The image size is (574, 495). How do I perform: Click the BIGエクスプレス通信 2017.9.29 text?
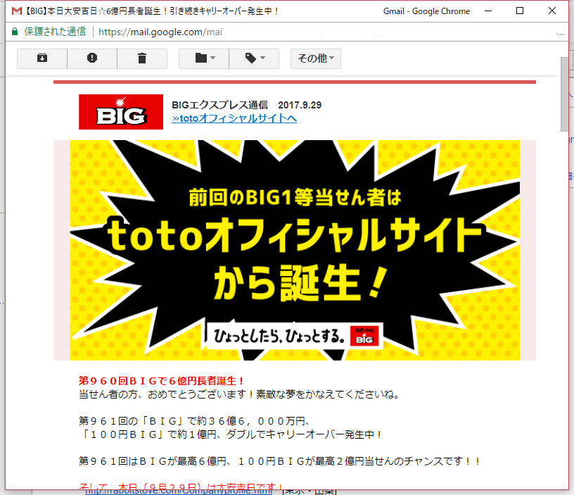click(246, 105)
